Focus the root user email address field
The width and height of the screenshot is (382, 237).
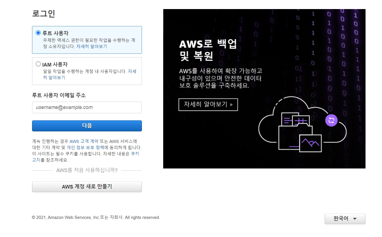tap(87, 107)
